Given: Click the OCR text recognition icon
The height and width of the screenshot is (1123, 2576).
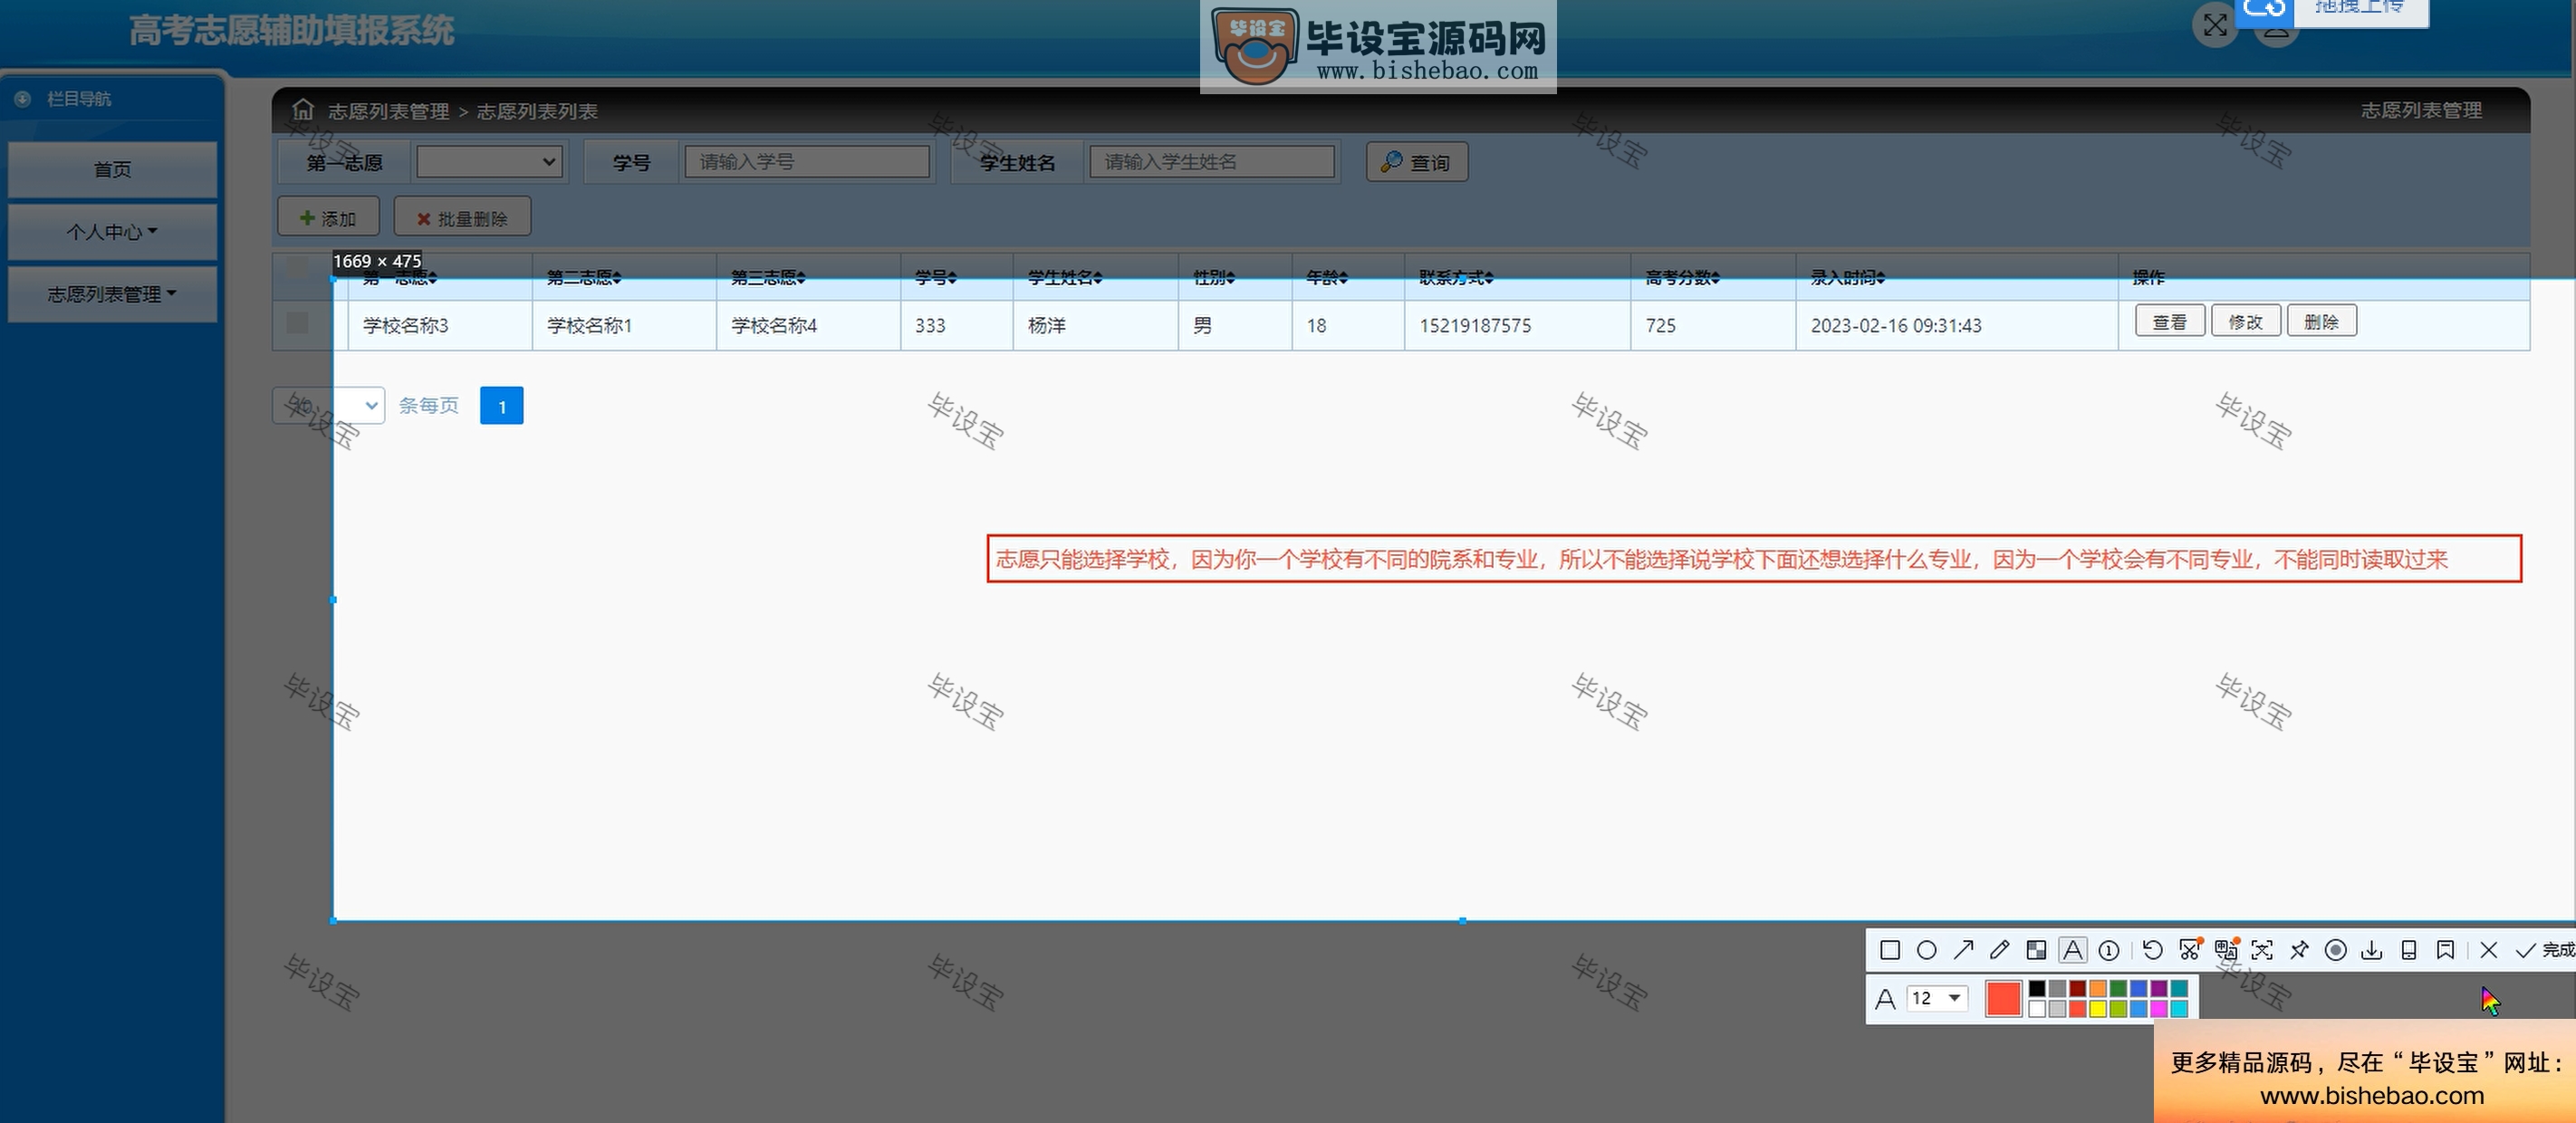Looking at the screenshot, I should [2262, 950].
